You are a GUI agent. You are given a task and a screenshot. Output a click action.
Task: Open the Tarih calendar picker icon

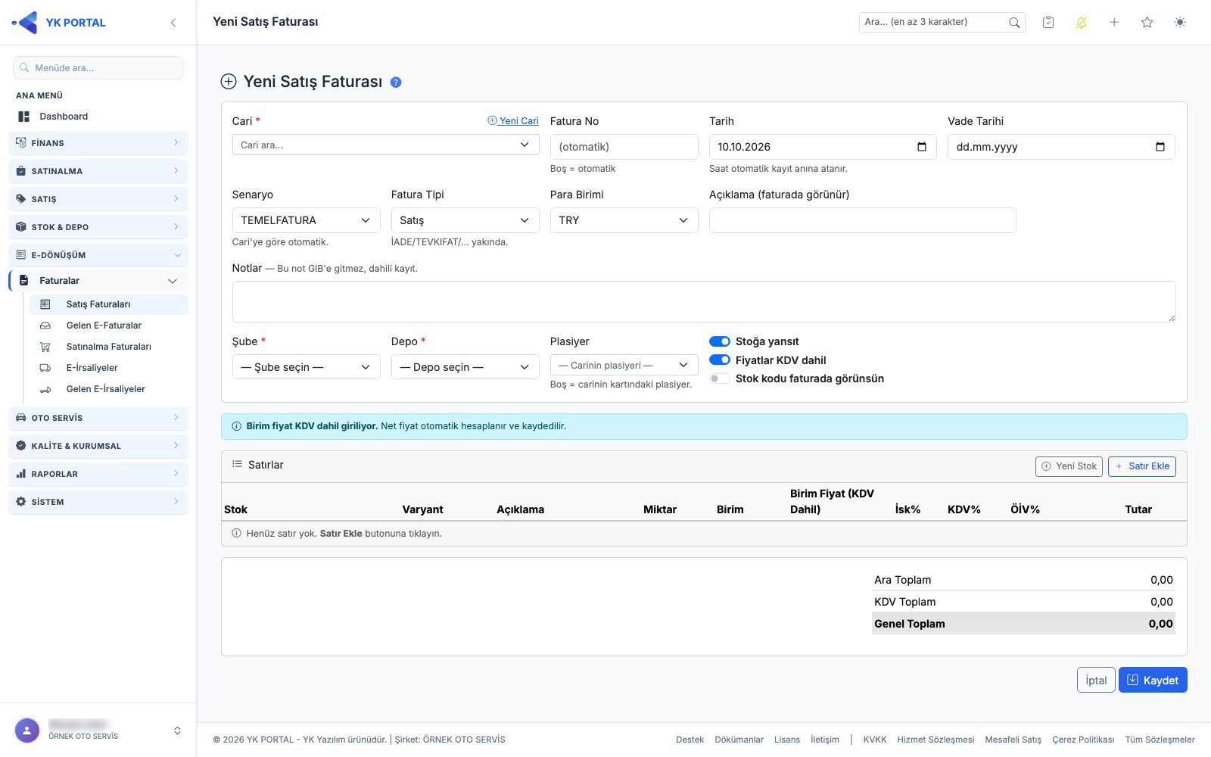tap(922, 147)
